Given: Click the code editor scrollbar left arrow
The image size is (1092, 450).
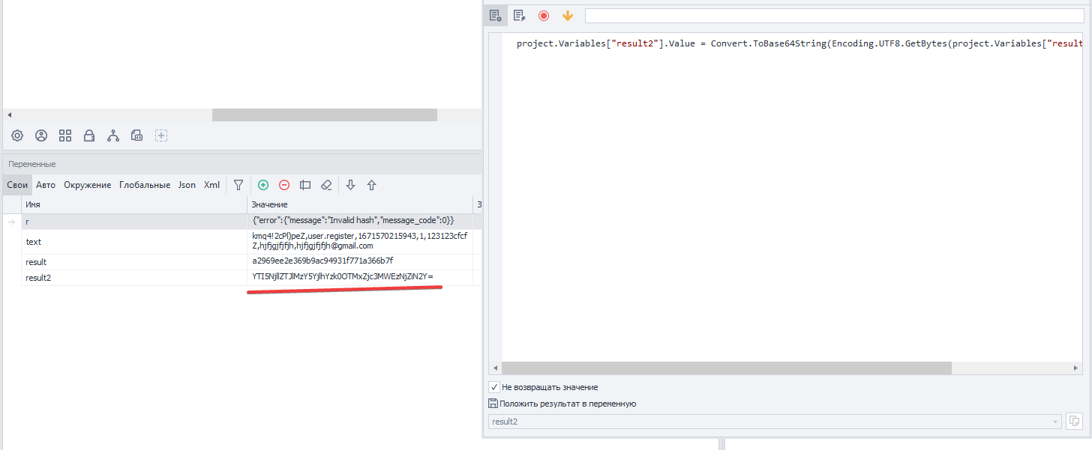Looking at the screenshot, I should coord(494,368).
